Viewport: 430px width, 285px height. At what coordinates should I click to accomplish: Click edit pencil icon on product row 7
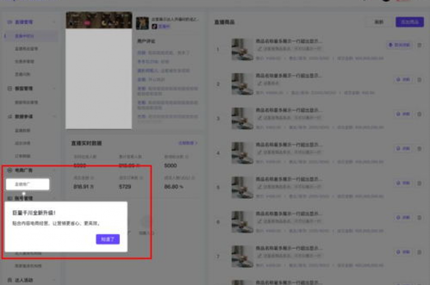259,256
